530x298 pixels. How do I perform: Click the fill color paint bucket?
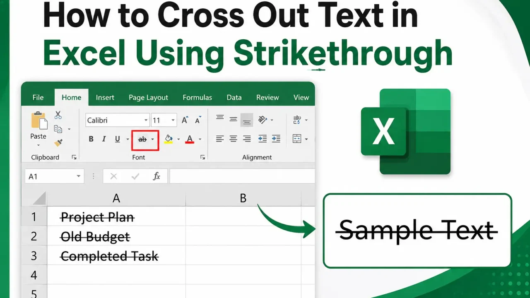pyautogui.click(x=168, y=139)
